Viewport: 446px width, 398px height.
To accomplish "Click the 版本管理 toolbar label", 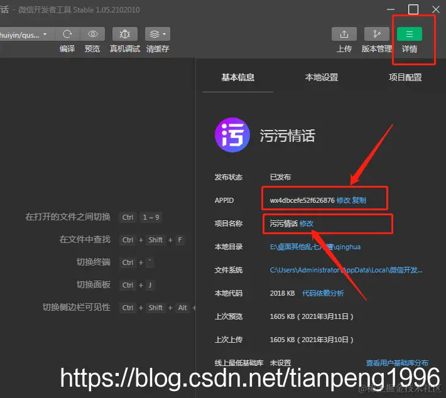I will pyautogui.click(x=377, y=49).
